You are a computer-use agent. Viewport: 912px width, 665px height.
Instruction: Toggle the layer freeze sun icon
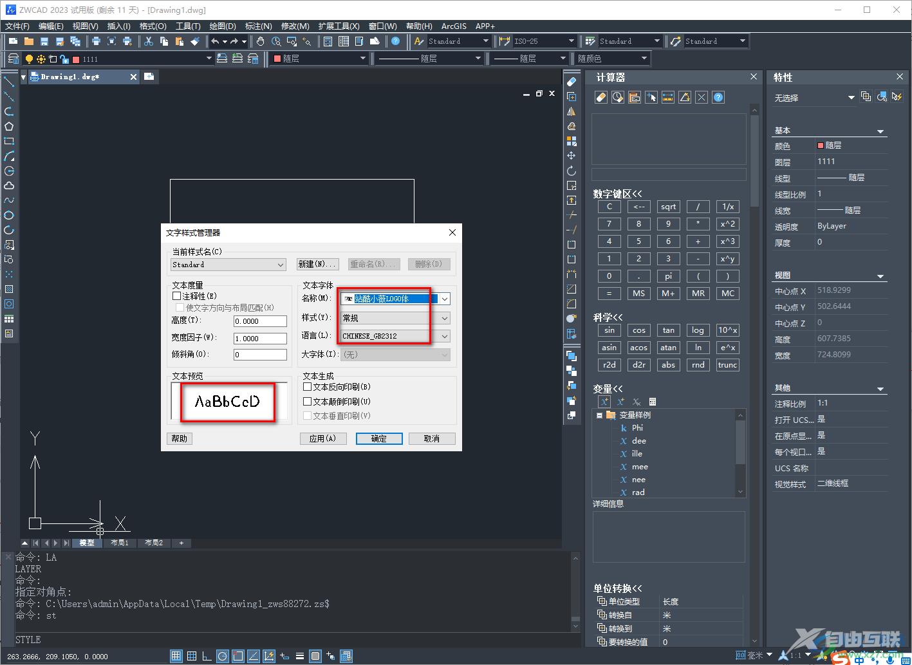point(41,59)
